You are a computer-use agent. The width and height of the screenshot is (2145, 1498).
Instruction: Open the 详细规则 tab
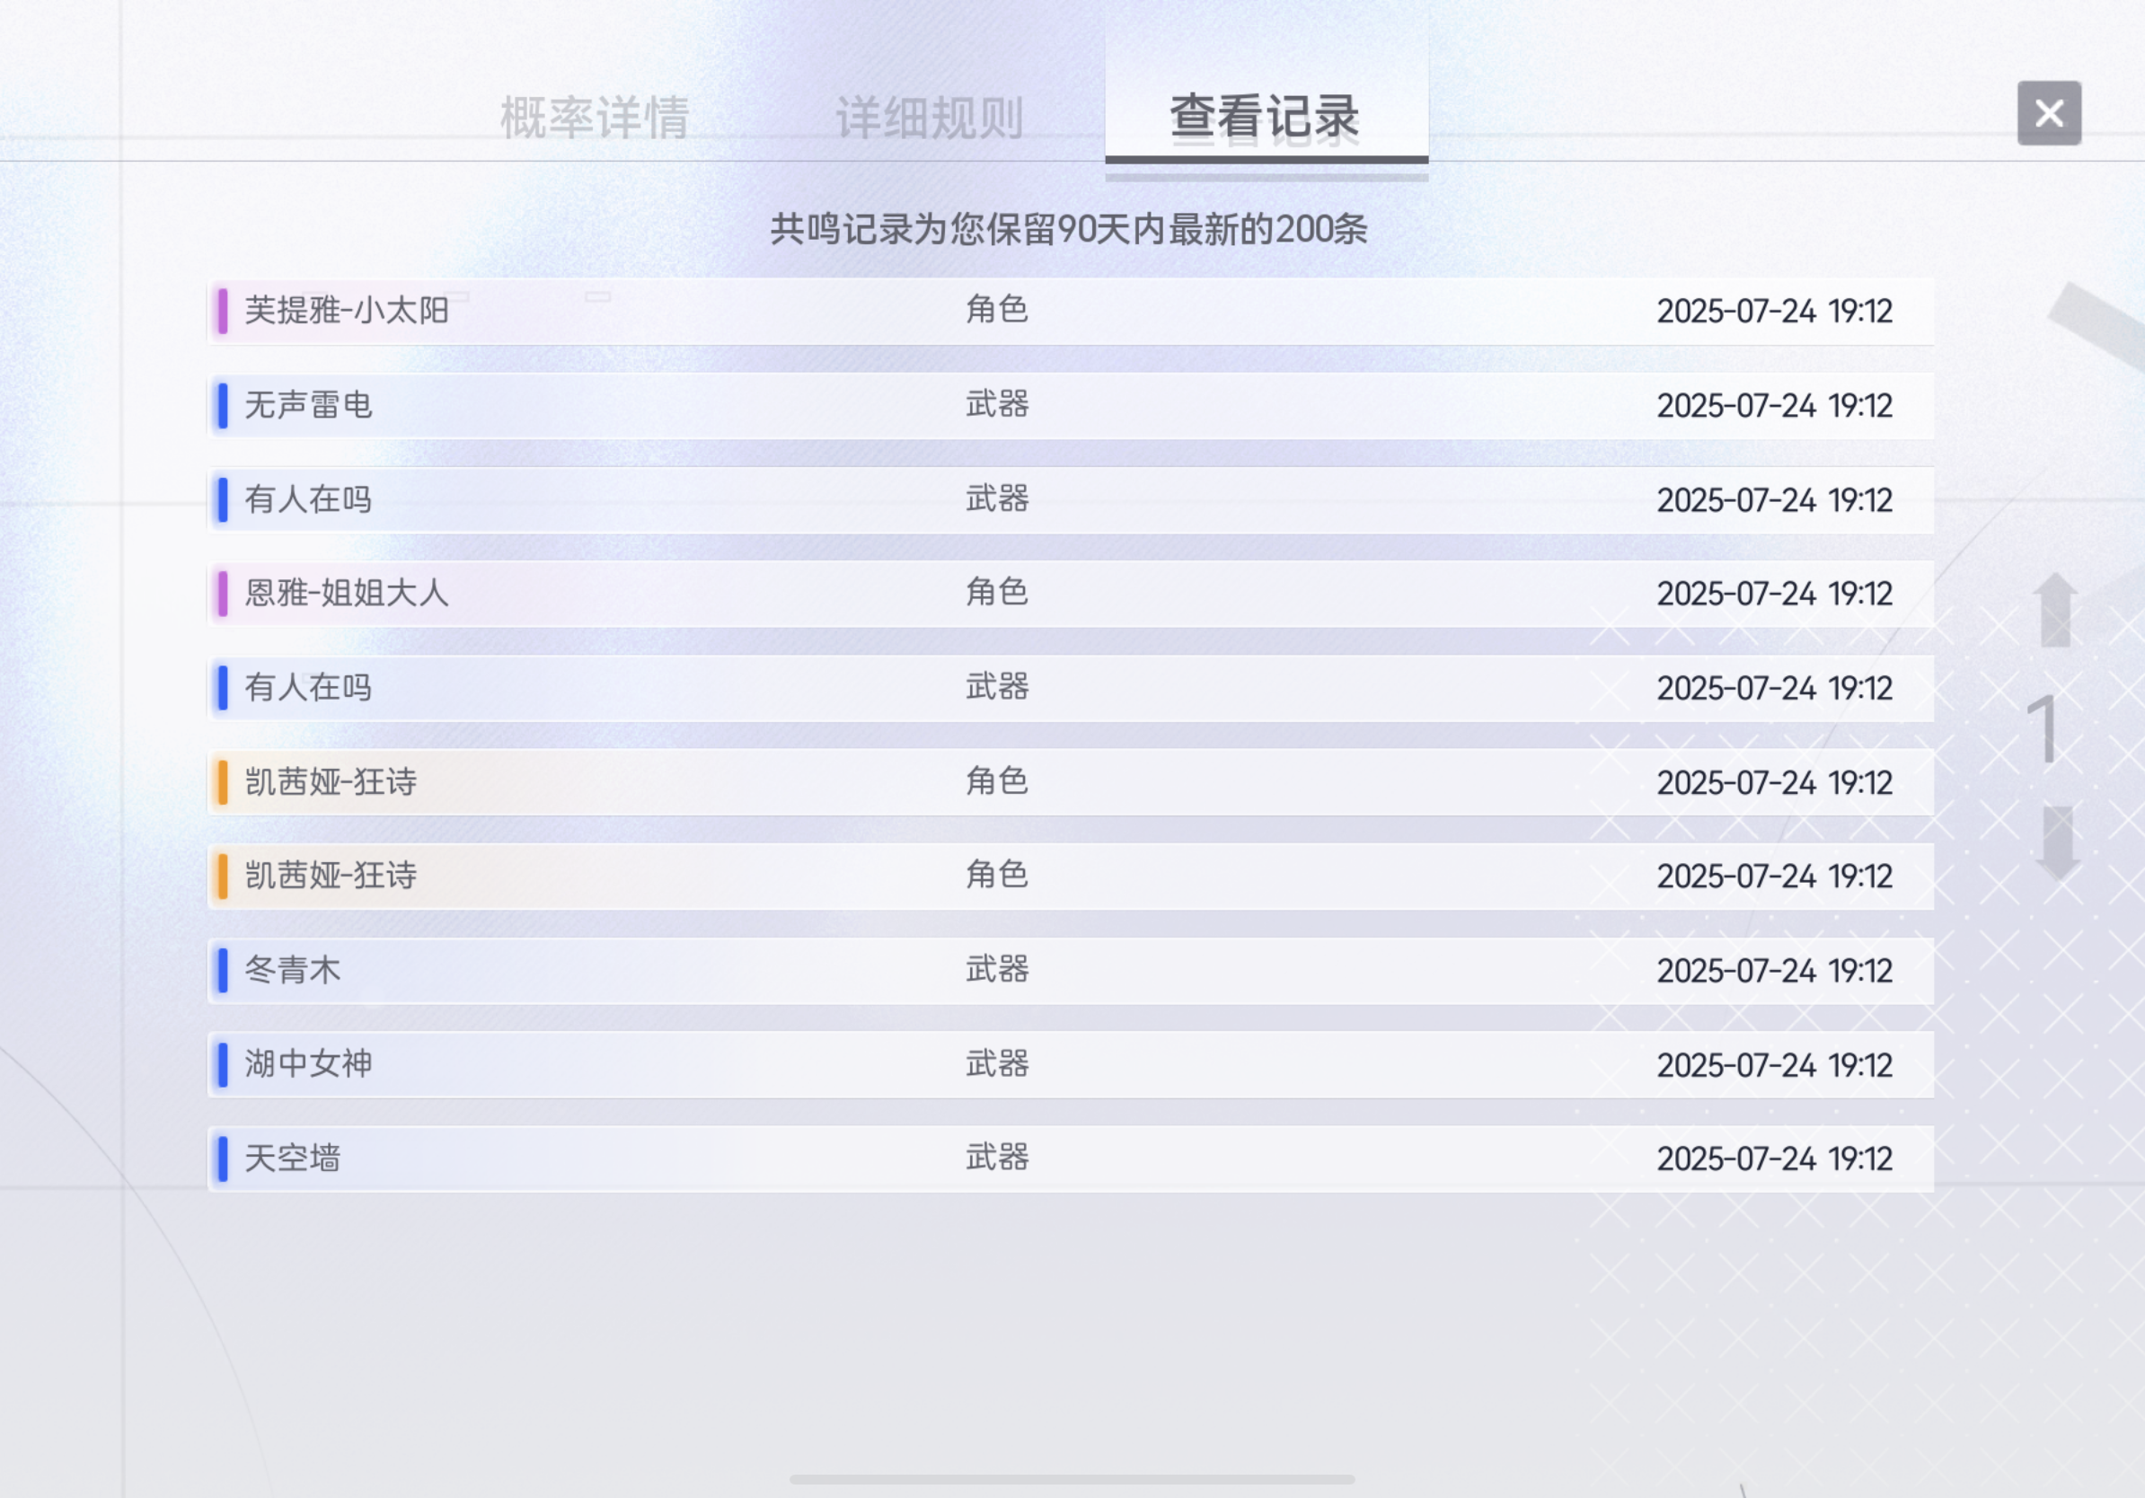point(929,119)
